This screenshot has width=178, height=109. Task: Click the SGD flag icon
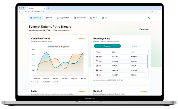click(x=97, y=61)
